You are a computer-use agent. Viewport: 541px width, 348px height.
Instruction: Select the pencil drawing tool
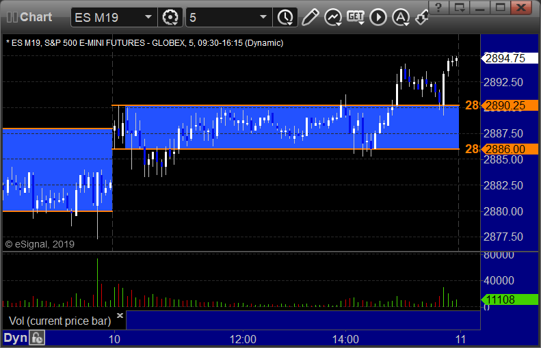pos(311,17)
